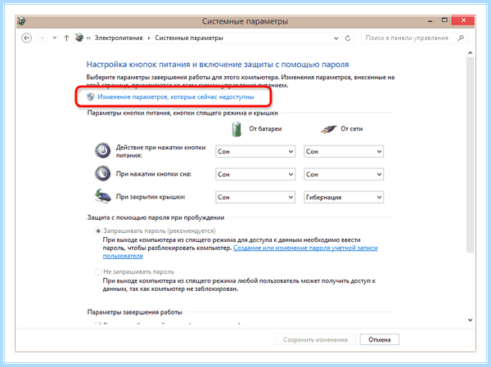Image resolution: width=491 pixels, height=367 pixels.
Task: Open sleep button battery action dropdown
Action: click(x=255, y=174)
